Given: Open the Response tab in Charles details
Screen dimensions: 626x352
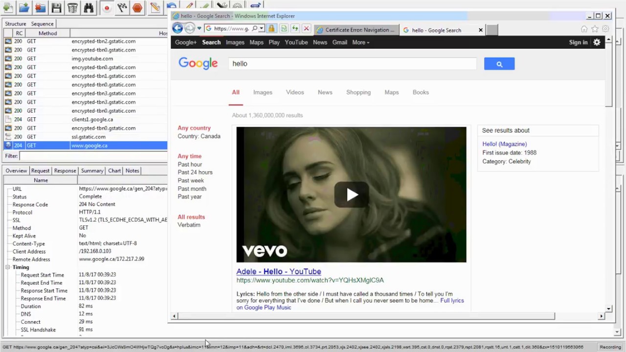Looking at the screenshot, I should pyautogui.click(x=65, y=171).
